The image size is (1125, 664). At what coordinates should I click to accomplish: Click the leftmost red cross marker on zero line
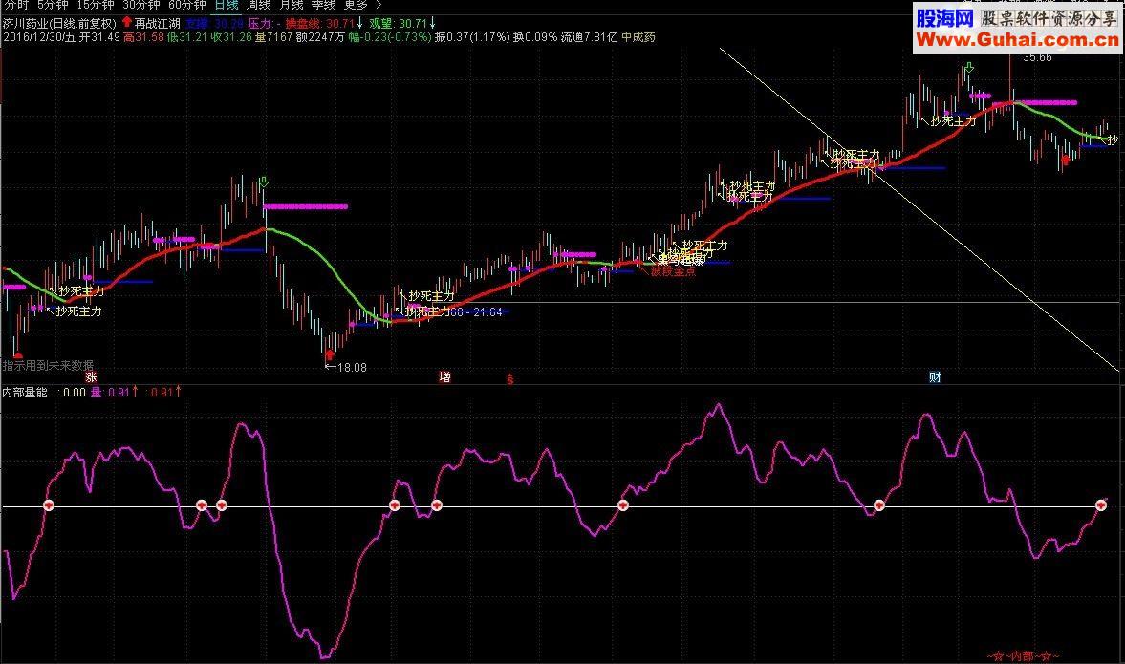click(49, 505)
